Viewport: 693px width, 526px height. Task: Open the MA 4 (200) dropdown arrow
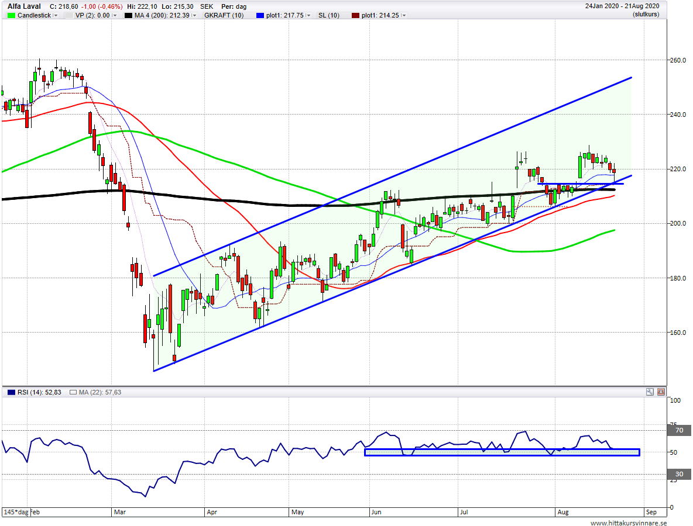point(194,15)
